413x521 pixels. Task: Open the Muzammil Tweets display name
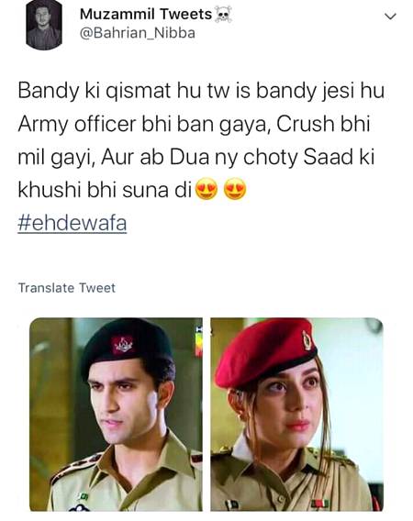[x=146, y=15]
